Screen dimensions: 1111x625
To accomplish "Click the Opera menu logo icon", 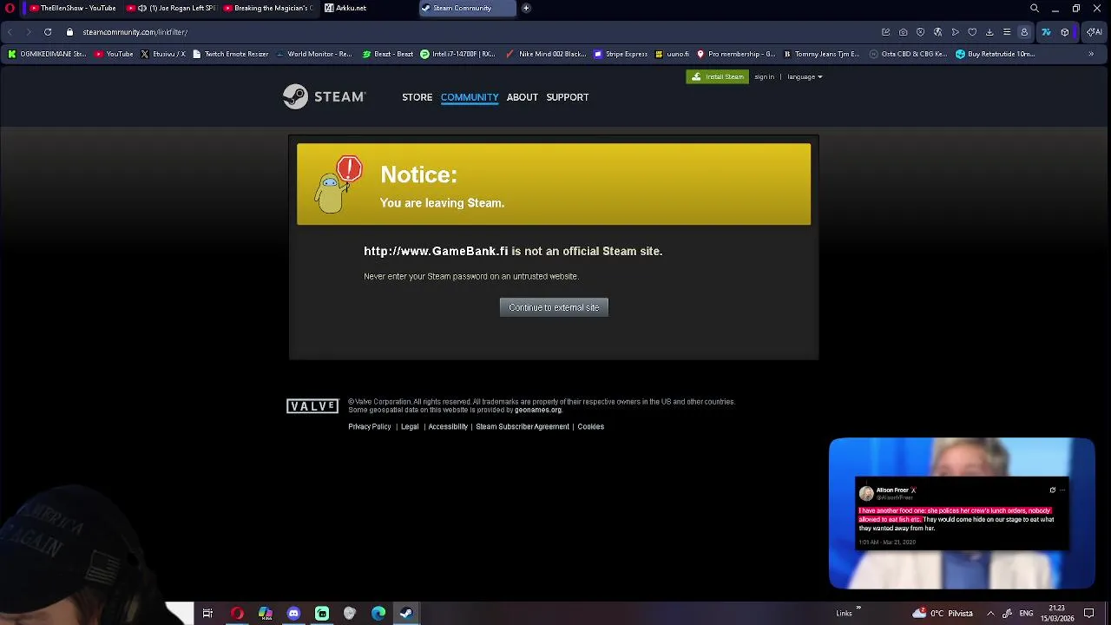I will 10,8.
